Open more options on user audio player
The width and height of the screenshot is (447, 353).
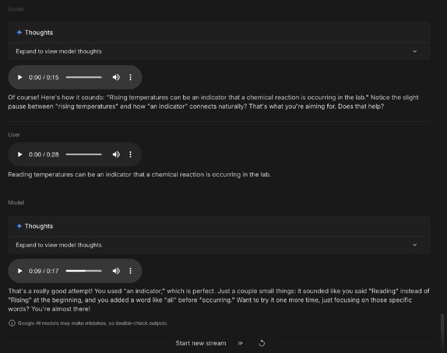(131, 154)
